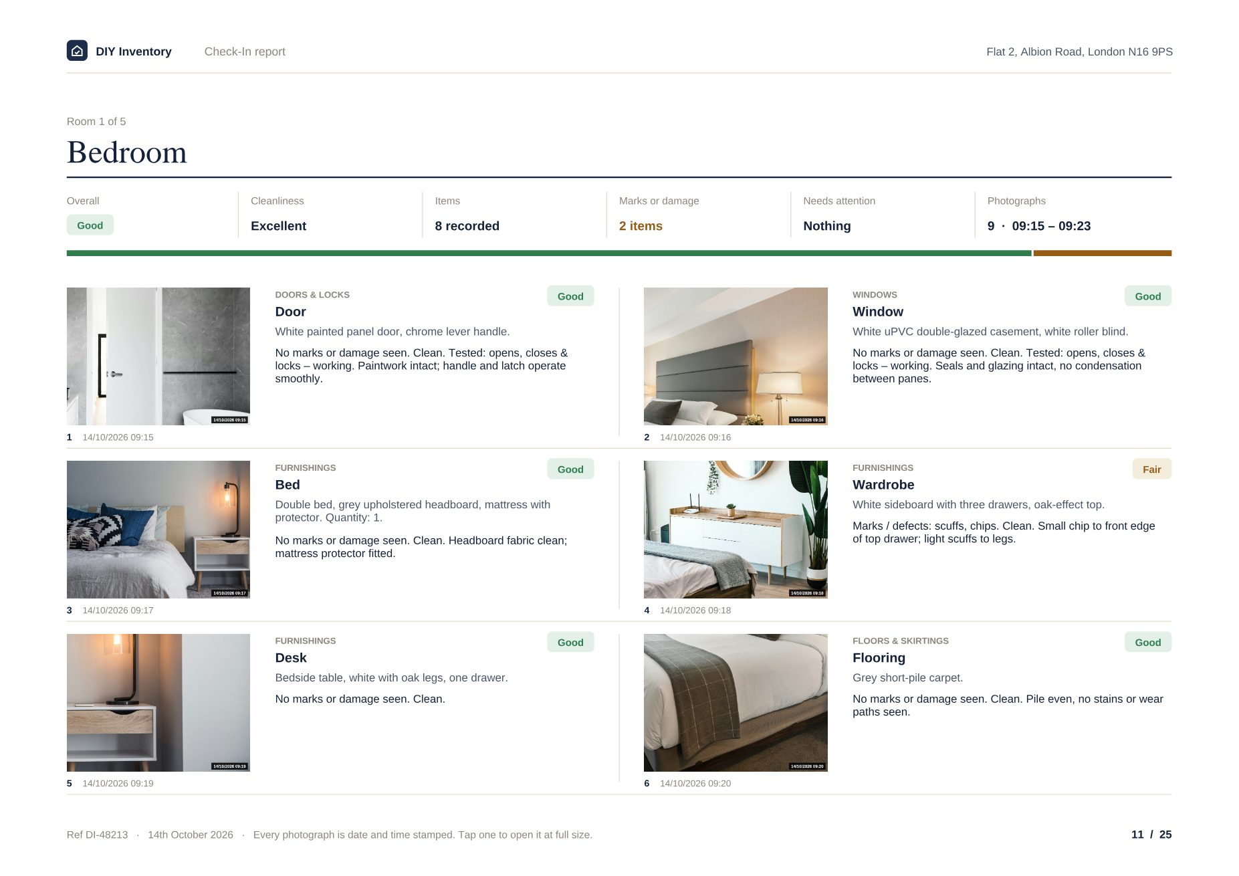Click the Check-In report header label
Viewport: 1239px width, 876px height.
coord(245,51)
